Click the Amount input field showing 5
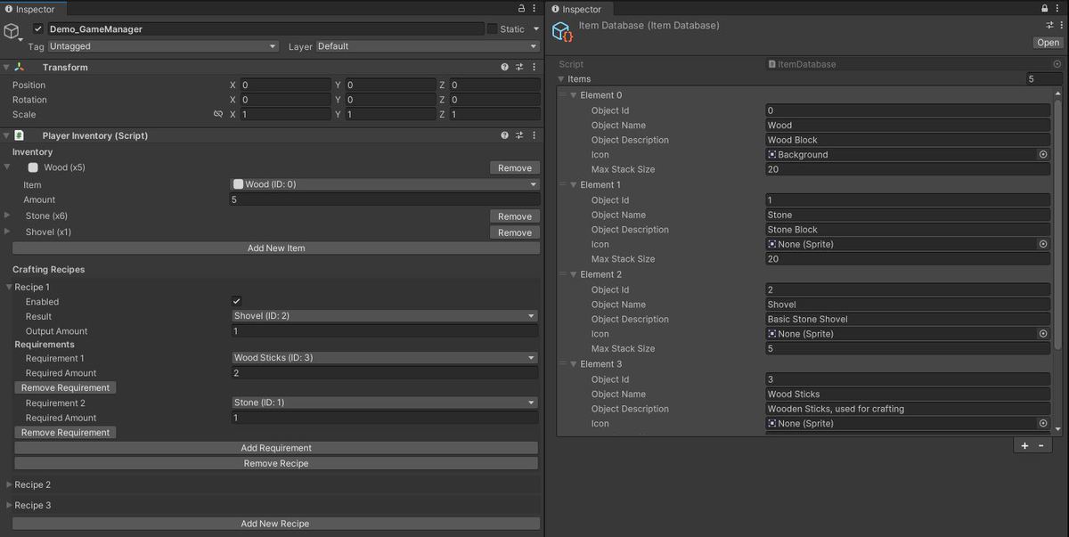Image resolution: width=1069 pixels, height=537 pixels. click(381, 199)
